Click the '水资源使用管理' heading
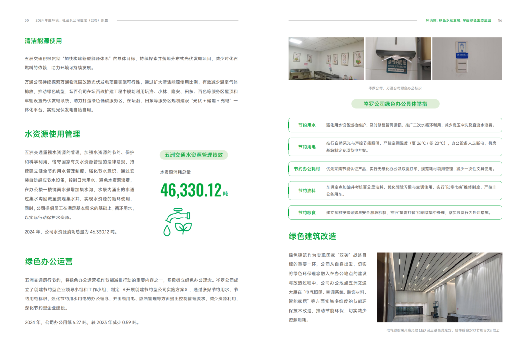This screenshot has height=357, width=527. tap(53, 134)
